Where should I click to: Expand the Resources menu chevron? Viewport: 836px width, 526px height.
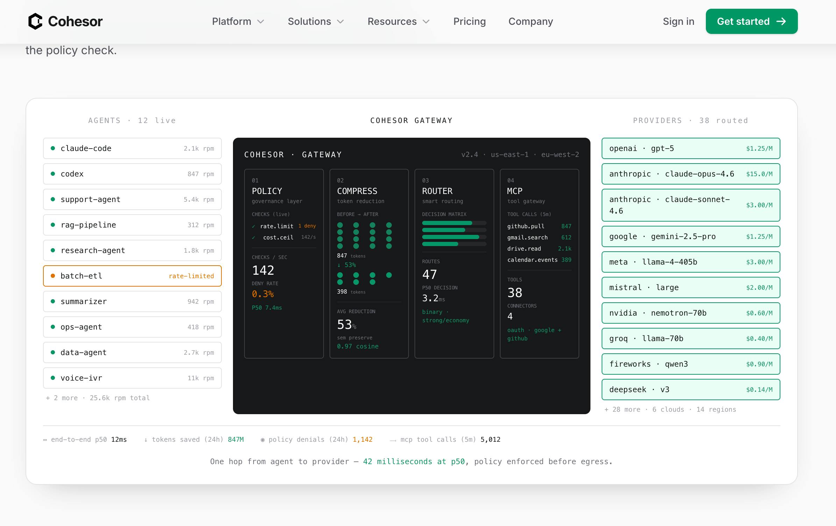pyautogui.click(x=426, y=22)
